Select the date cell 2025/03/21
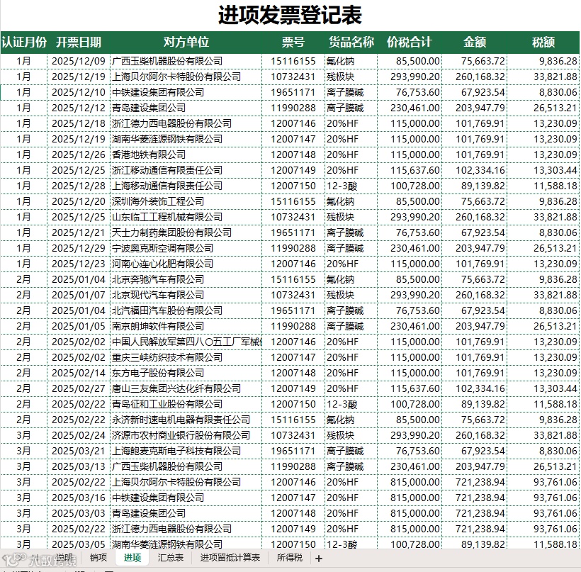The width and height of the screenshot is (581, 572). [x=79, y=451]
